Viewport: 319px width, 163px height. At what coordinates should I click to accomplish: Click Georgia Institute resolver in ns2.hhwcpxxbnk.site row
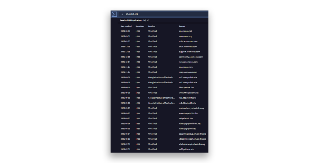(x=162, y=77)
